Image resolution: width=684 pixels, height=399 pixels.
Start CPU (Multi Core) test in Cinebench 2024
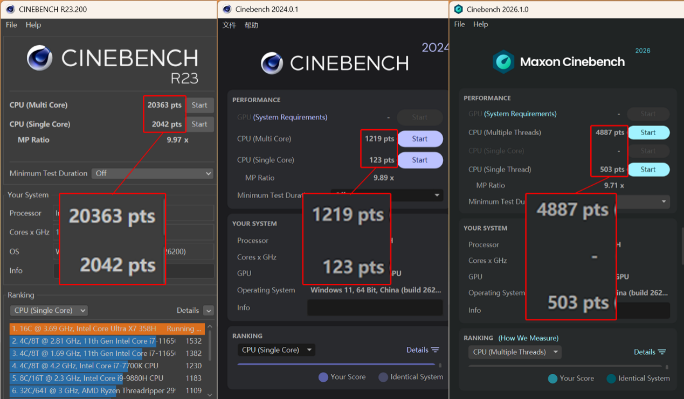pos(420,138)
